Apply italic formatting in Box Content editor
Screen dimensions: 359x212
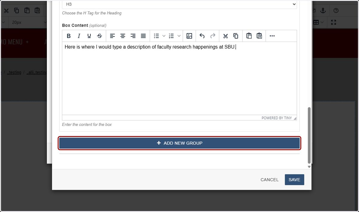pos(79,36)
